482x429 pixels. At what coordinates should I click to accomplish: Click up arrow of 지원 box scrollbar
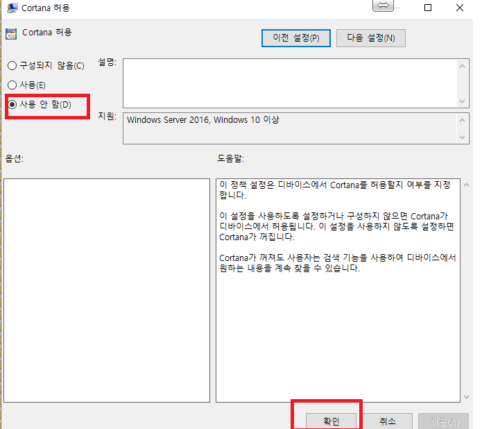(x=462, y=120)
